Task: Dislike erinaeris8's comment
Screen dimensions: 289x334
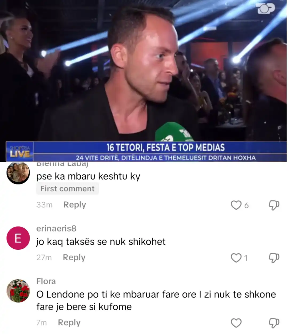Action: tap(274, 258)
